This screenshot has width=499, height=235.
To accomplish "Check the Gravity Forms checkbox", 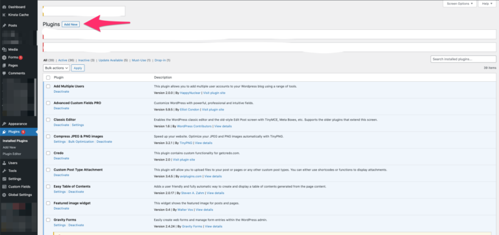I will click(x=48, y=220).
